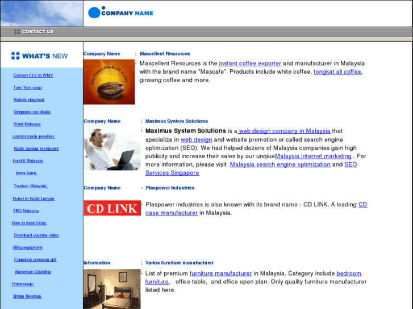The width and height of the screenshot is (413, 309).
Task: Select the Maximus System Solutions heading
Action: click(x=177, y=121)
